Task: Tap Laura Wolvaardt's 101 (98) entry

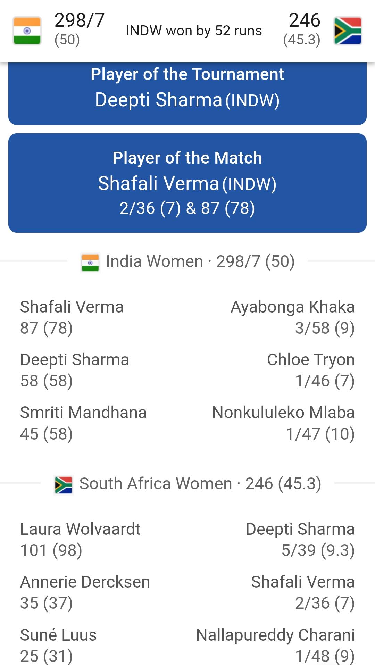Action: point(80,539)
